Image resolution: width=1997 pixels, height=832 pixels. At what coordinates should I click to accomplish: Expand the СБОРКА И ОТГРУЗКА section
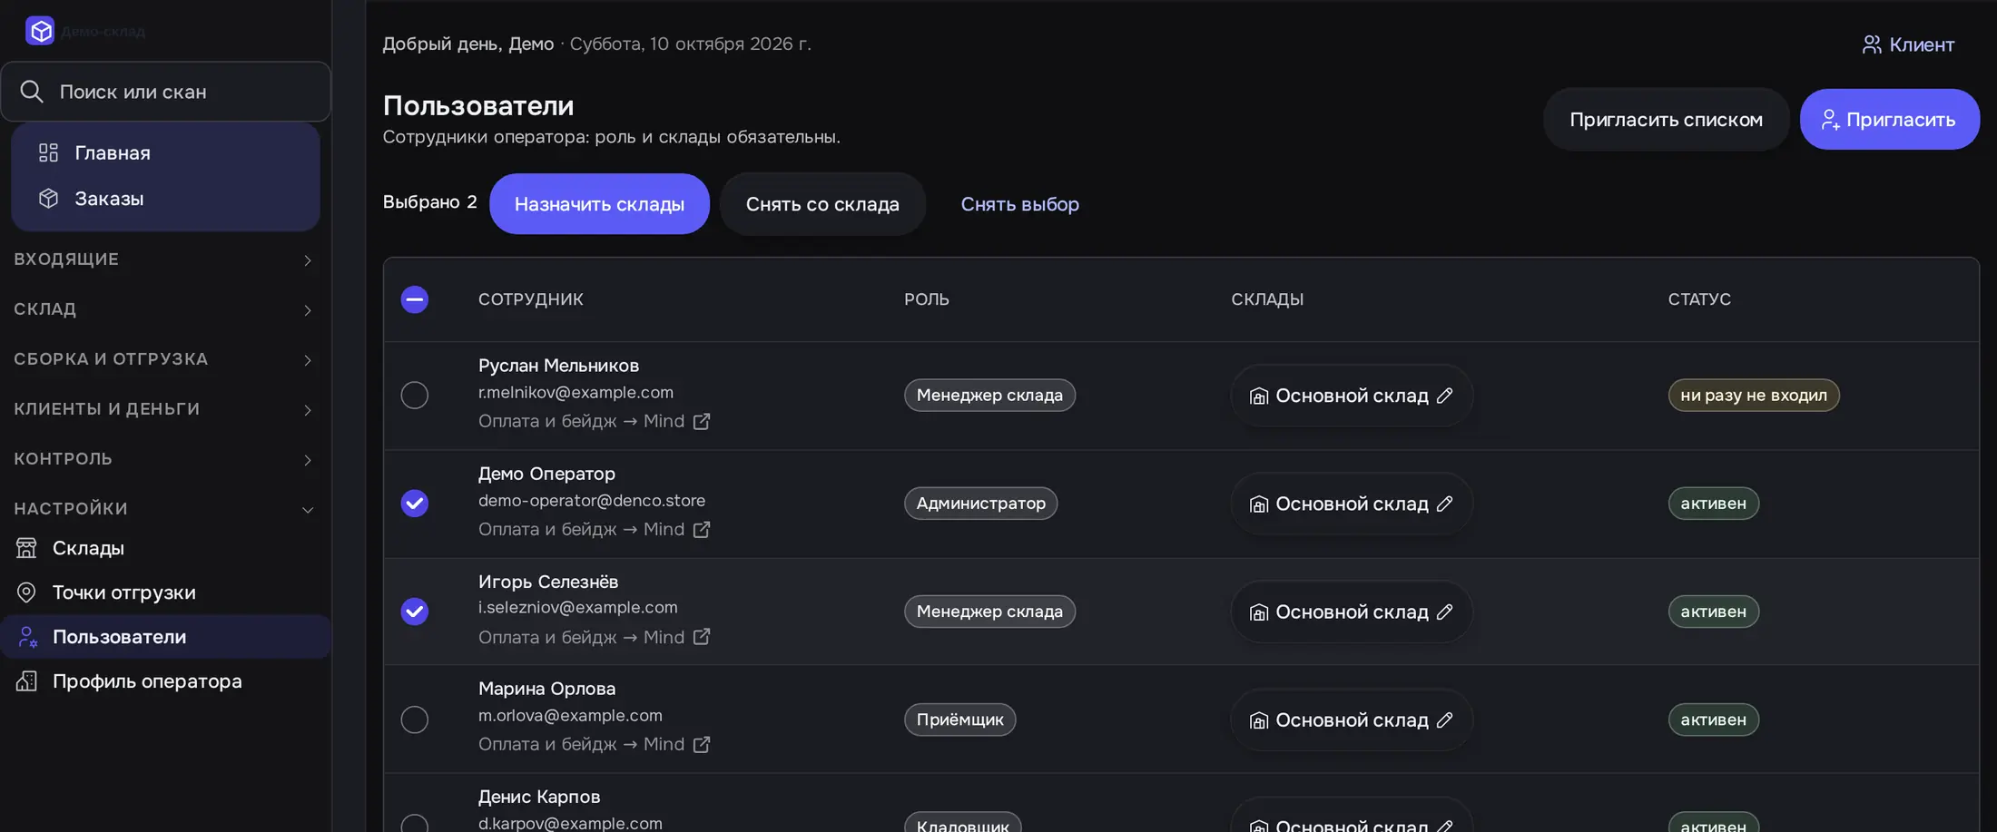(x=163, y=359)
